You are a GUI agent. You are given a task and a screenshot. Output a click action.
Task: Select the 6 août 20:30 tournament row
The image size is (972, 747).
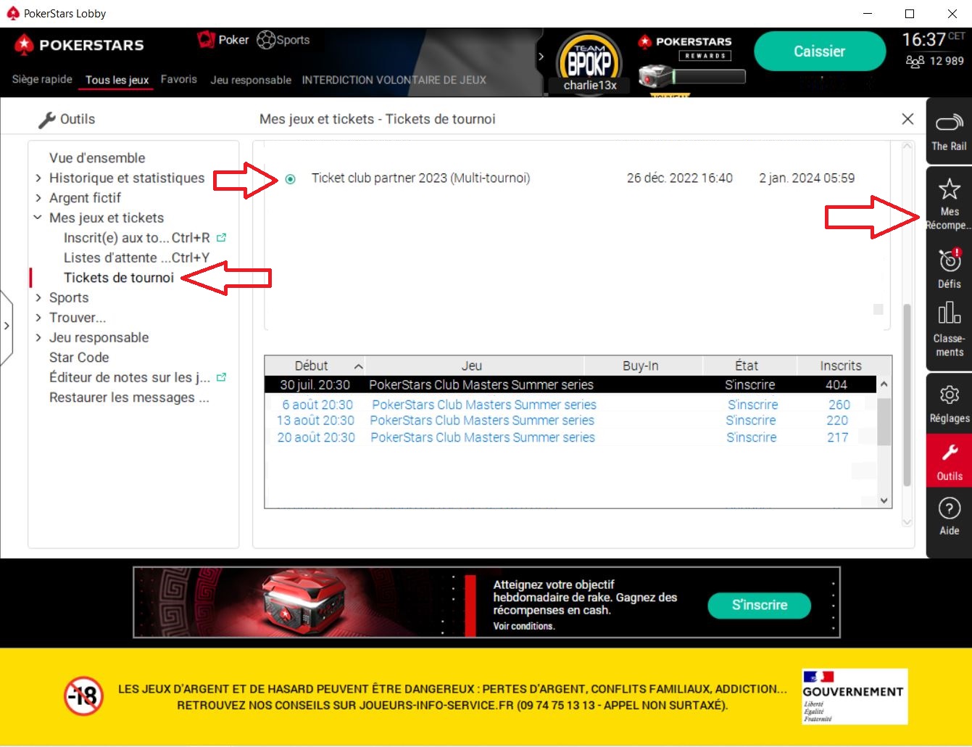[x=571, y=405]
